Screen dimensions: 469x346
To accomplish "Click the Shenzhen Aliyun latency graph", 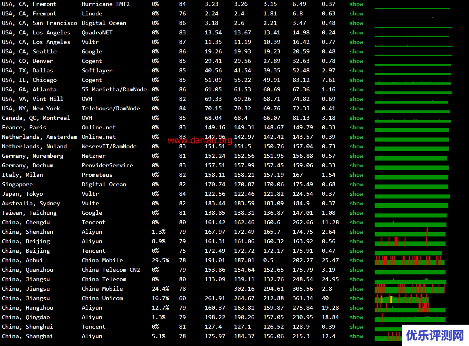I will [410, 232].
